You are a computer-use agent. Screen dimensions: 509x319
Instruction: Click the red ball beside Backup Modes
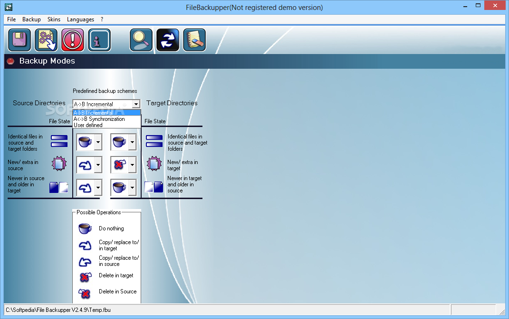click(x=10, y=61)
